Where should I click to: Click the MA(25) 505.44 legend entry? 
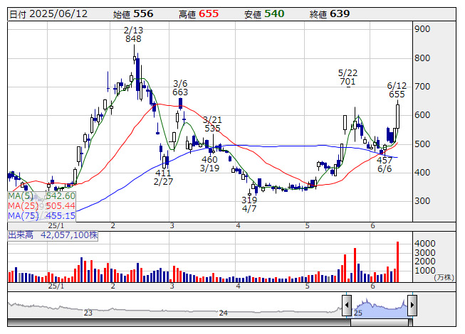coord(41,206)
